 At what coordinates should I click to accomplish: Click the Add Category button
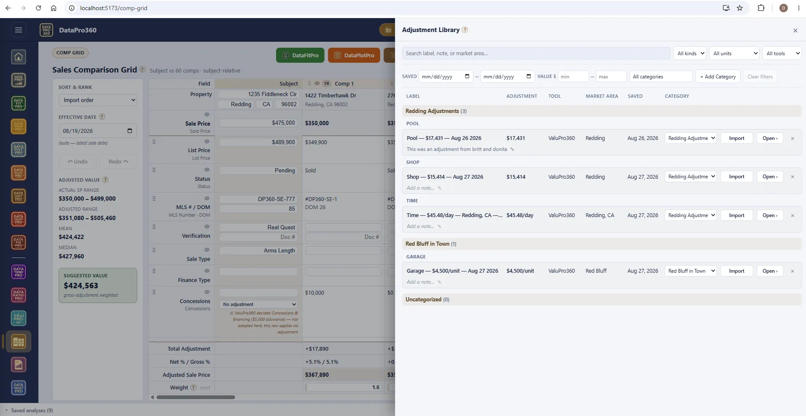click(718, 77)
